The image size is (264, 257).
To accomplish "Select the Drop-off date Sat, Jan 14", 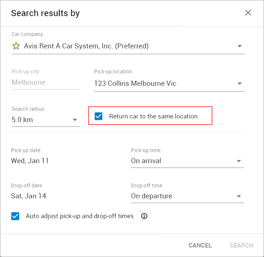I will (x=29, y=196).
